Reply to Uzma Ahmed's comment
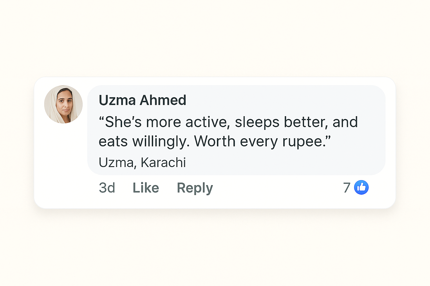Screen dimensions: 430x286 pyautogui.click(x=195, y=187)
